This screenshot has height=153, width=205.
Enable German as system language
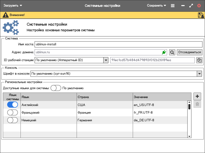[x=13, y=120]
